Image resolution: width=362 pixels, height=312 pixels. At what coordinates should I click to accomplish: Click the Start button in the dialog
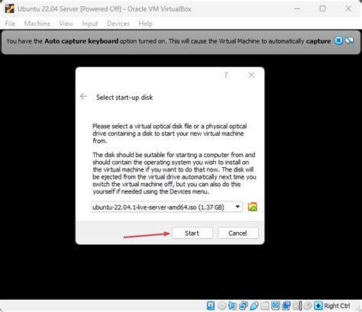click(192, 233)
